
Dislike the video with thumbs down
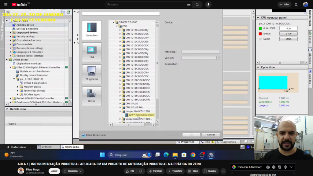(x=141, y=171)
